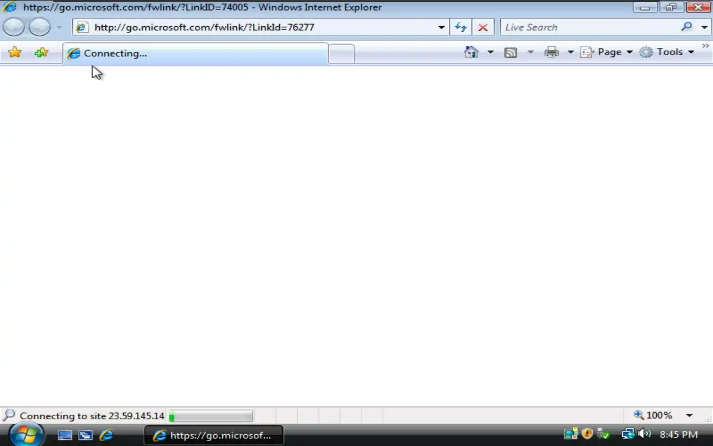Click the Print icon
Viewport: 713px width, 446px height.
(551, 52)
